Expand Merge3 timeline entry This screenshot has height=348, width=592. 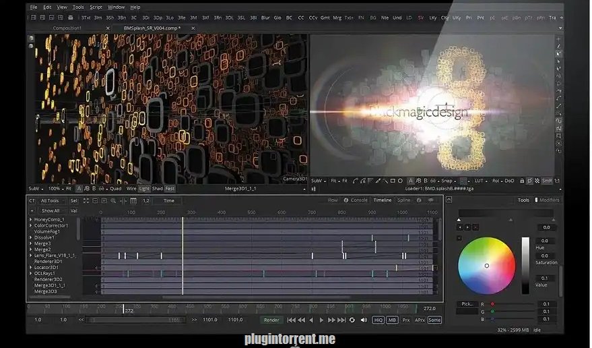pyautogui.click(x=30, y=243)
